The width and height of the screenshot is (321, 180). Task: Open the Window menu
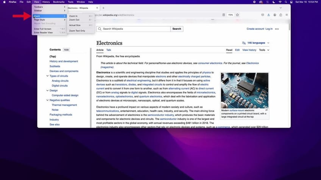(x=81, y=2)
